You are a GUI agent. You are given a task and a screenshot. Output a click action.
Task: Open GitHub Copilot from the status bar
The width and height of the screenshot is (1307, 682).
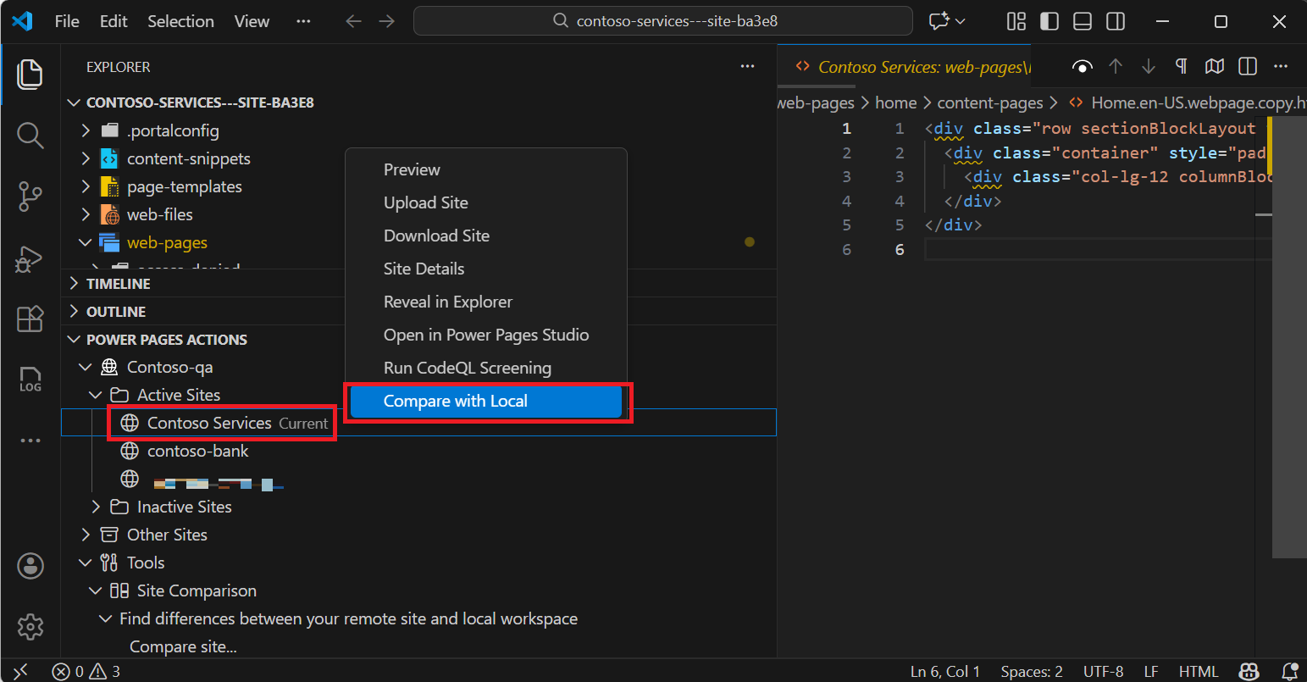[1249, 671]
